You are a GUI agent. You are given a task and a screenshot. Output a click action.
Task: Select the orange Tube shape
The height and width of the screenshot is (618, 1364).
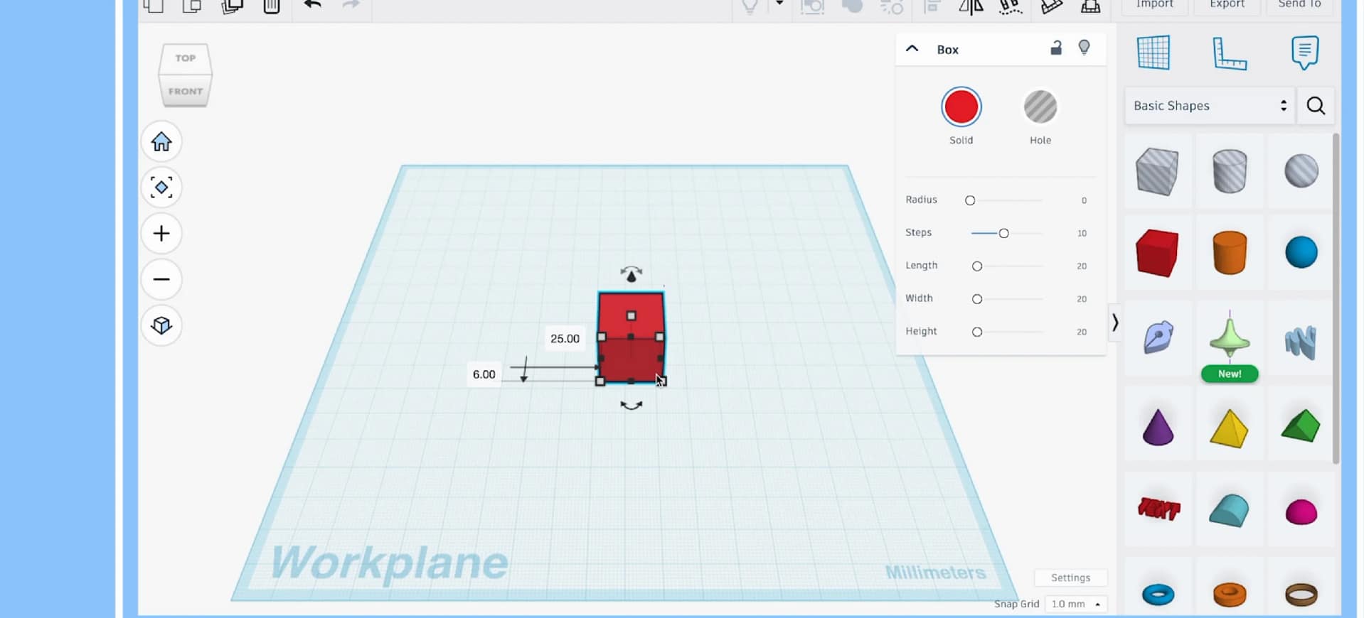click(1230, 594)
